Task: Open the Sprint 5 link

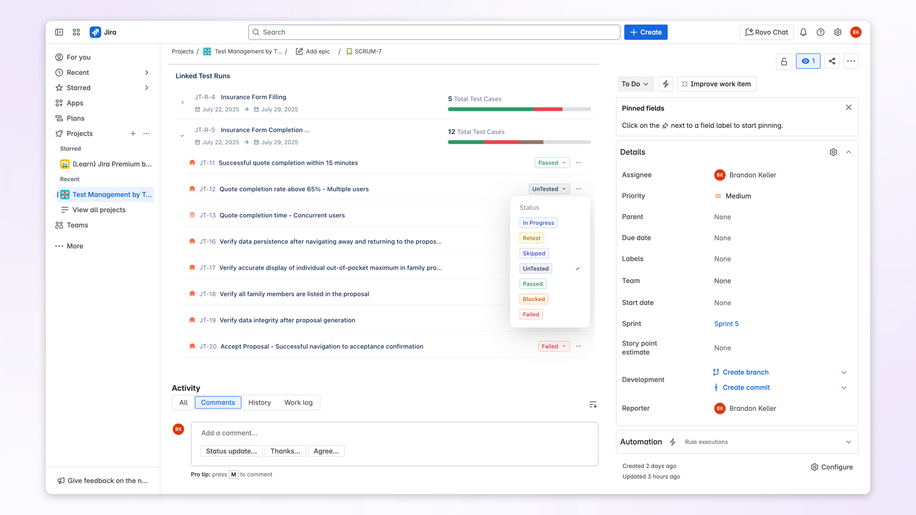Action: [x=726, y=324]
